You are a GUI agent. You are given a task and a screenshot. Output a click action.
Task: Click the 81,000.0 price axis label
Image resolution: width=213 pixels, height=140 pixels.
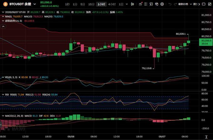[206, 15]
